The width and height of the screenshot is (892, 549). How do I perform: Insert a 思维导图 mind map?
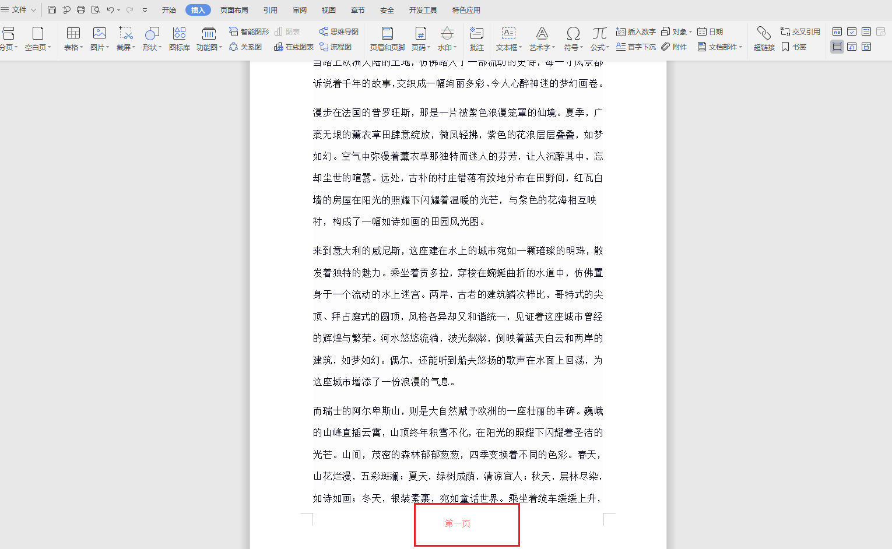[x=338, y=31]
